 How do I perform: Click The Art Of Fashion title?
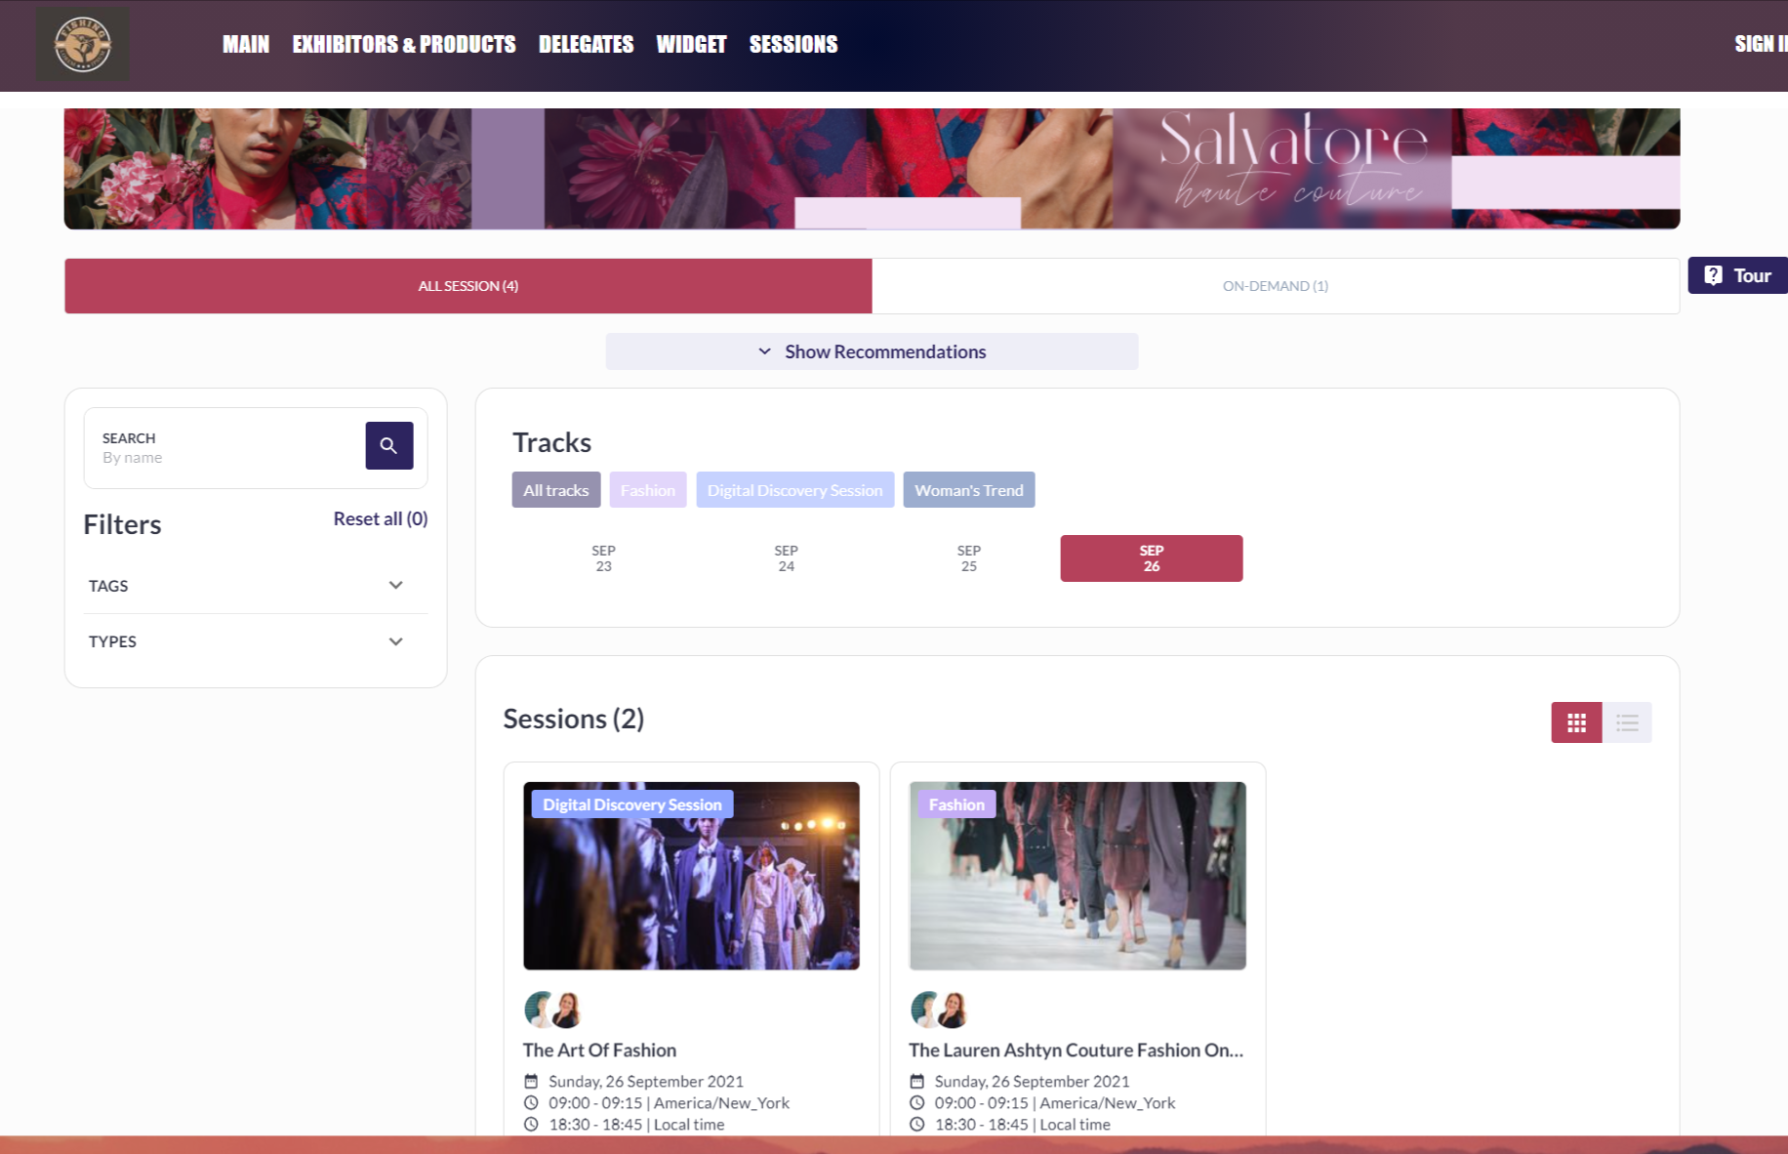pos(599,1051)
